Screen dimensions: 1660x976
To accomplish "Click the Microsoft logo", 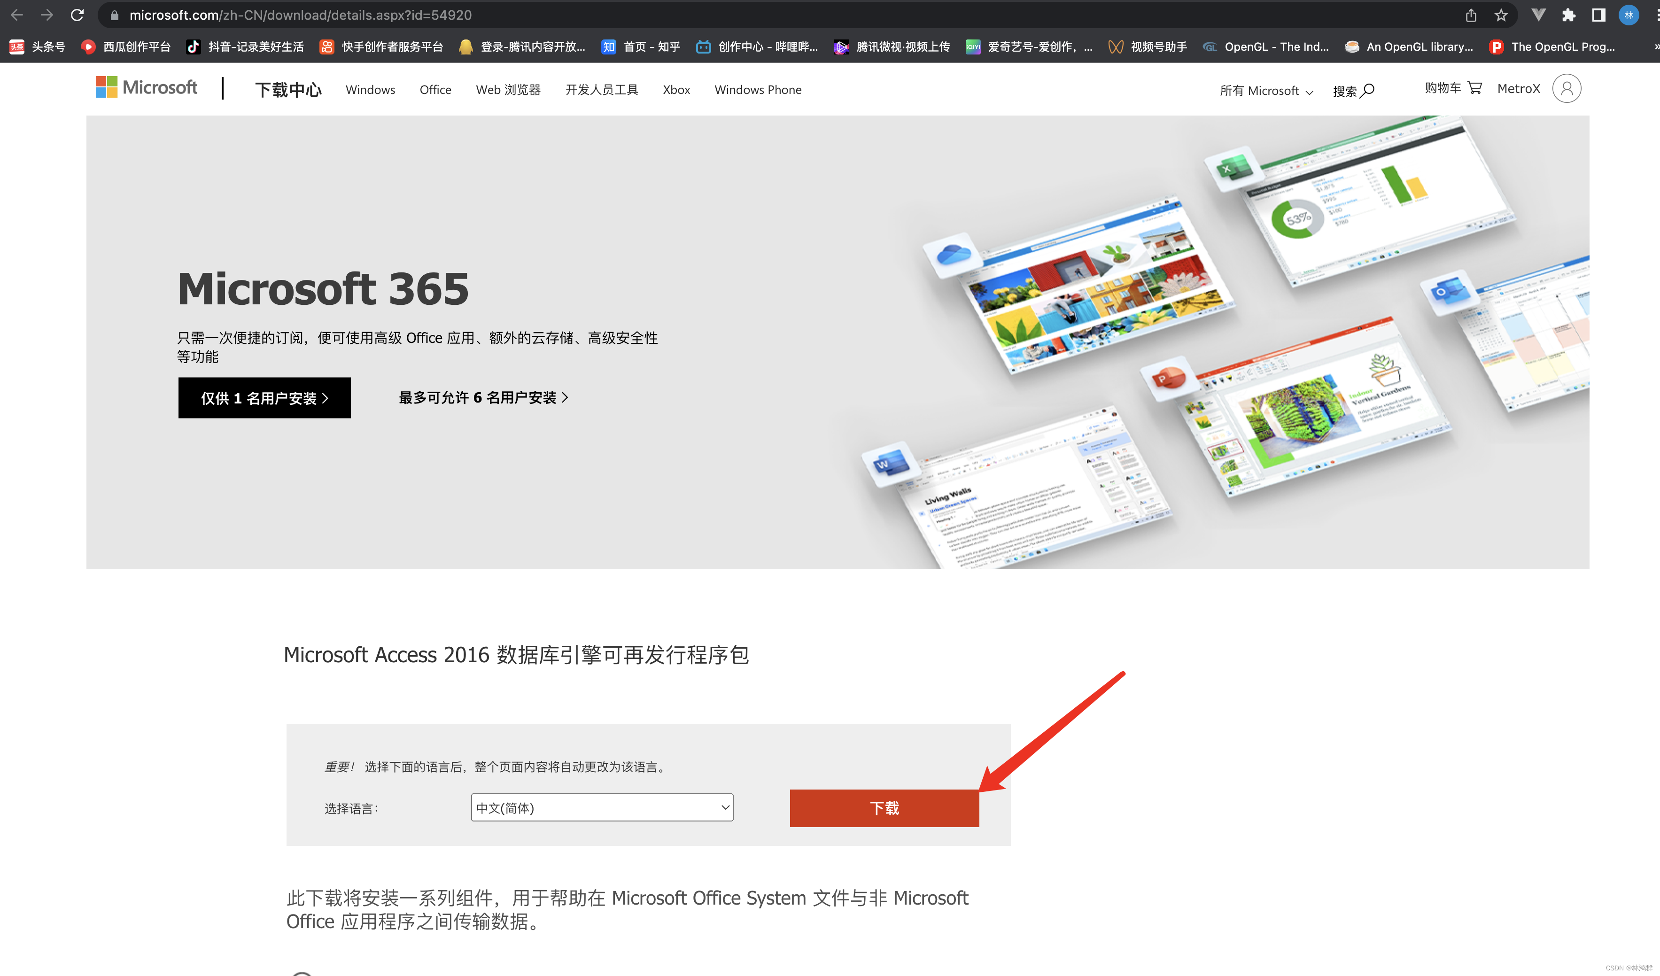I will pyautogui.click(x=146, y=87).
